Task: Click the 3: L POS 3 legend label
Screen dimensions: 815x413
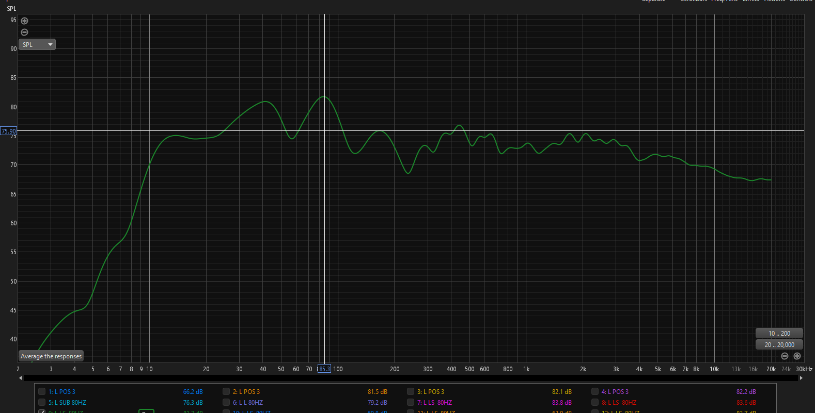Action: coord(431,392)
